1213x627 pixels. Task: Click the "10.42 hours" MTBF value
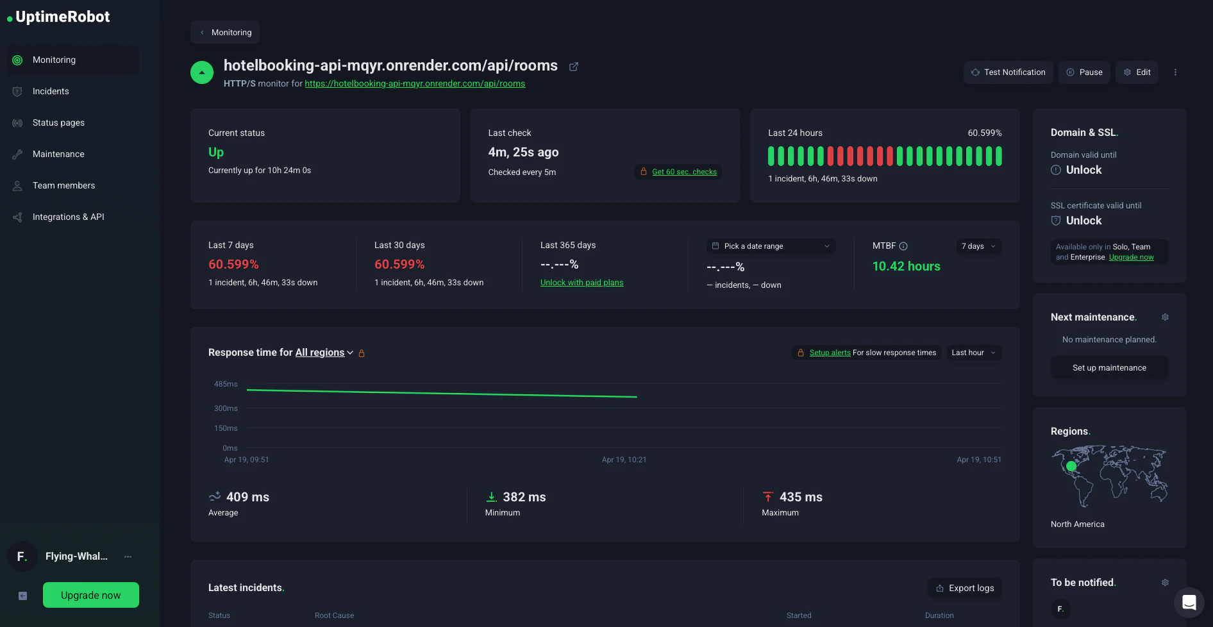tap(906, 266)
